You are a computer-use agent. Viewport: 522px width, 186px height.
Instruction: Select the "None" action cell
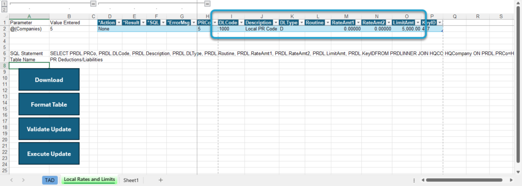(110, 29)
